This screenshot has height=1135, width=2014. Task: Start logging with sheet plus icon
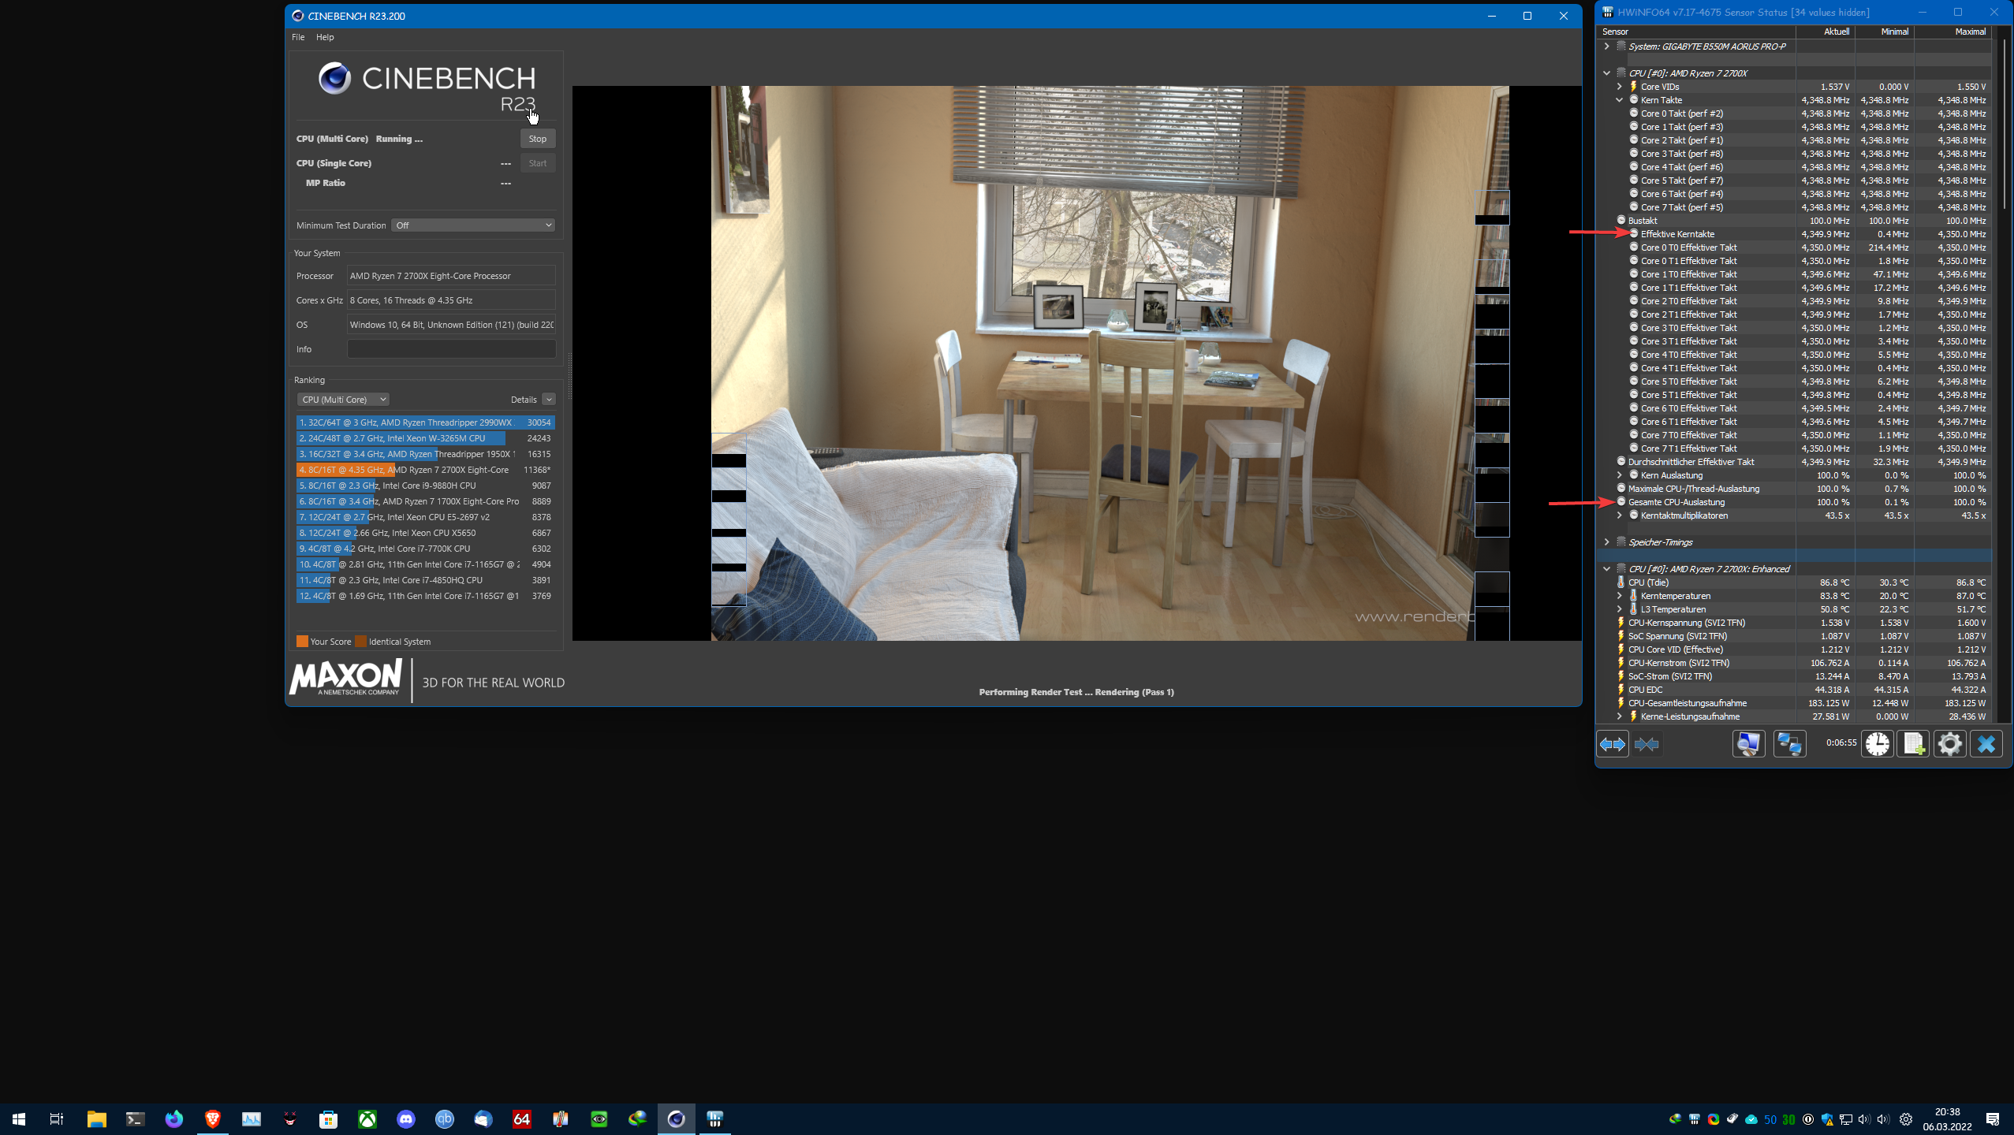[1913, 744]
